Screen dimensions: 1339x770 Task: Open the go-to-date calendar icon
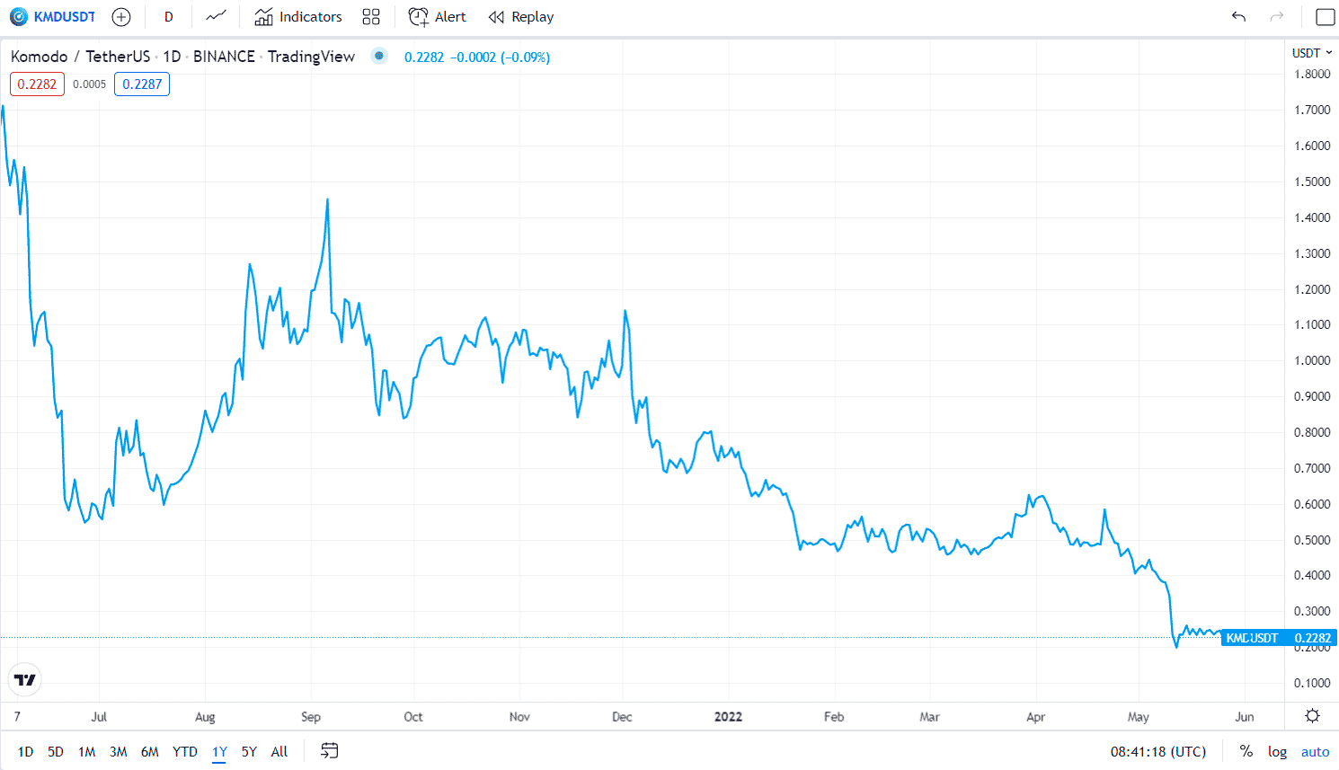(x=330, y=751)
